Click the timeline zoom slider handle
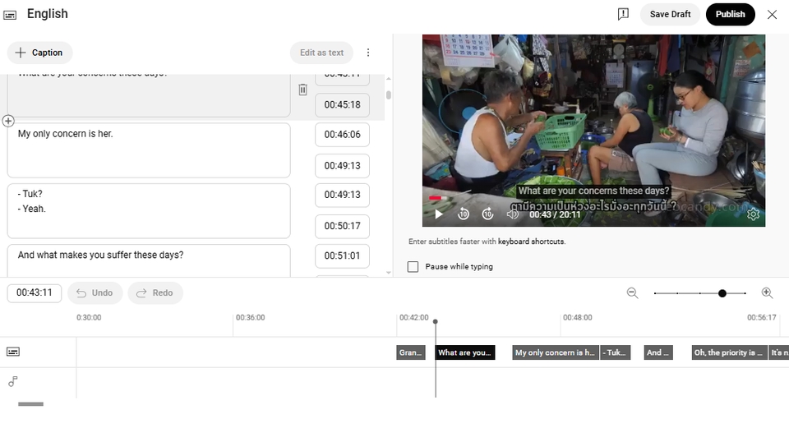The height and width of the screenshot is (428, 789). [722, 293]
